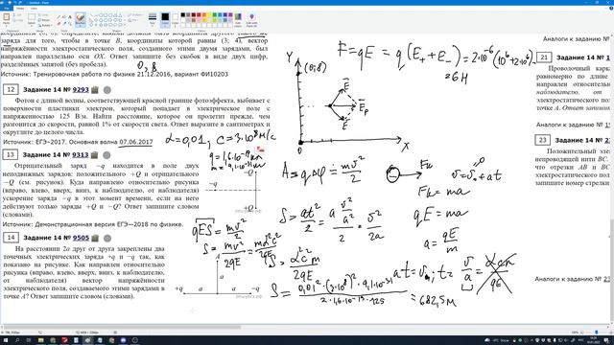Open the Brushes dropdown arrow

click(x=80, y=25)
